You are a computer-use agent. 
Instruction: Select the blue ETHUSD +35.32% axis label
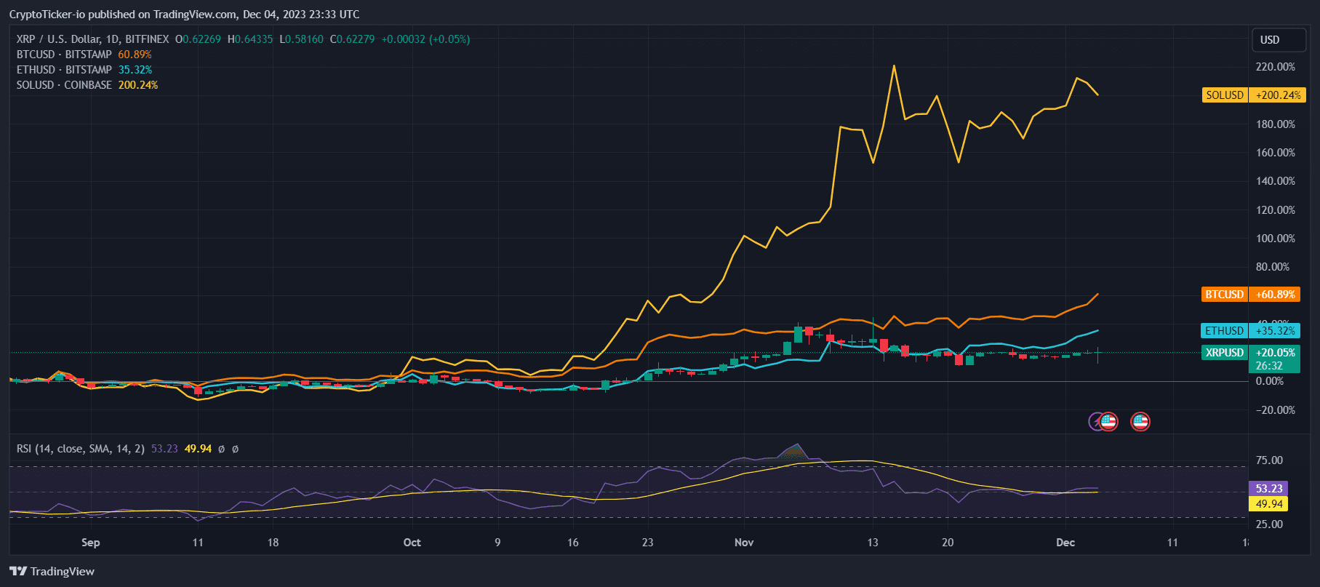pyautogui.click(x=1249, y=330)
